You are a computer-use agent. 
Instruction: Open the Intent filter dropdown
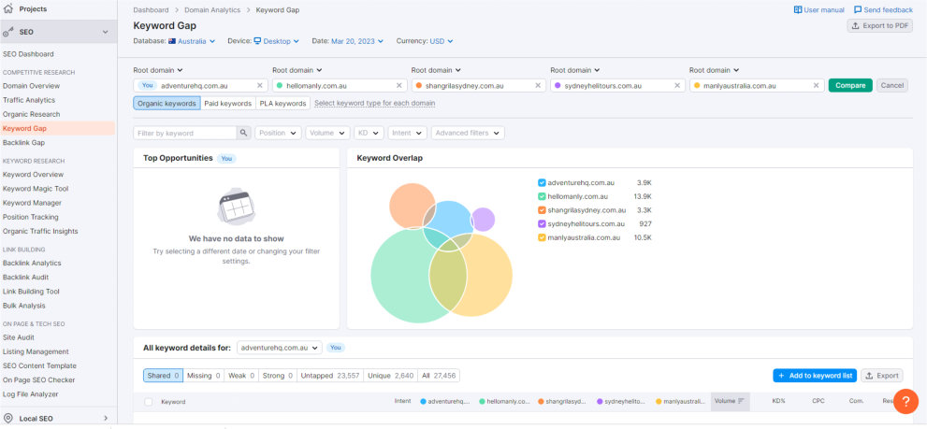(407, 133)
